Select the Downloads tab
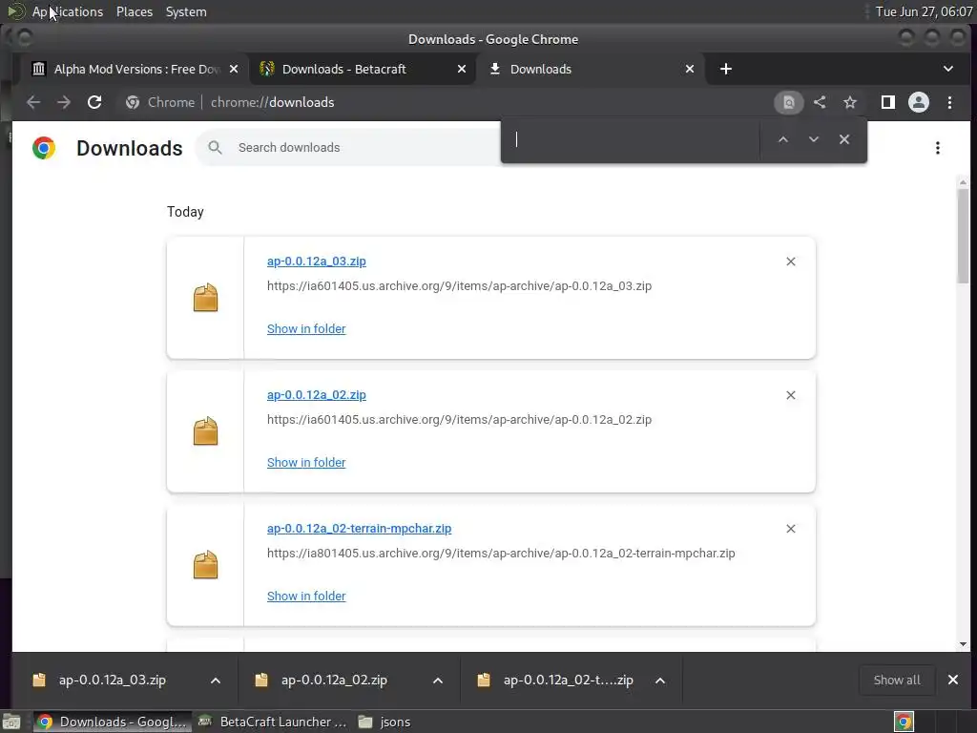Image resolution: width=977 pixels, height=733 pixels. point(590,69)
